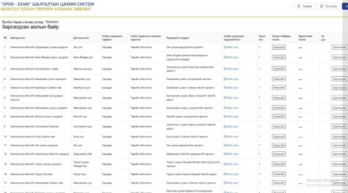Click the Нээлттэй status badge in row 1
Screen dimensions: 348x193
tap(279, 47)
